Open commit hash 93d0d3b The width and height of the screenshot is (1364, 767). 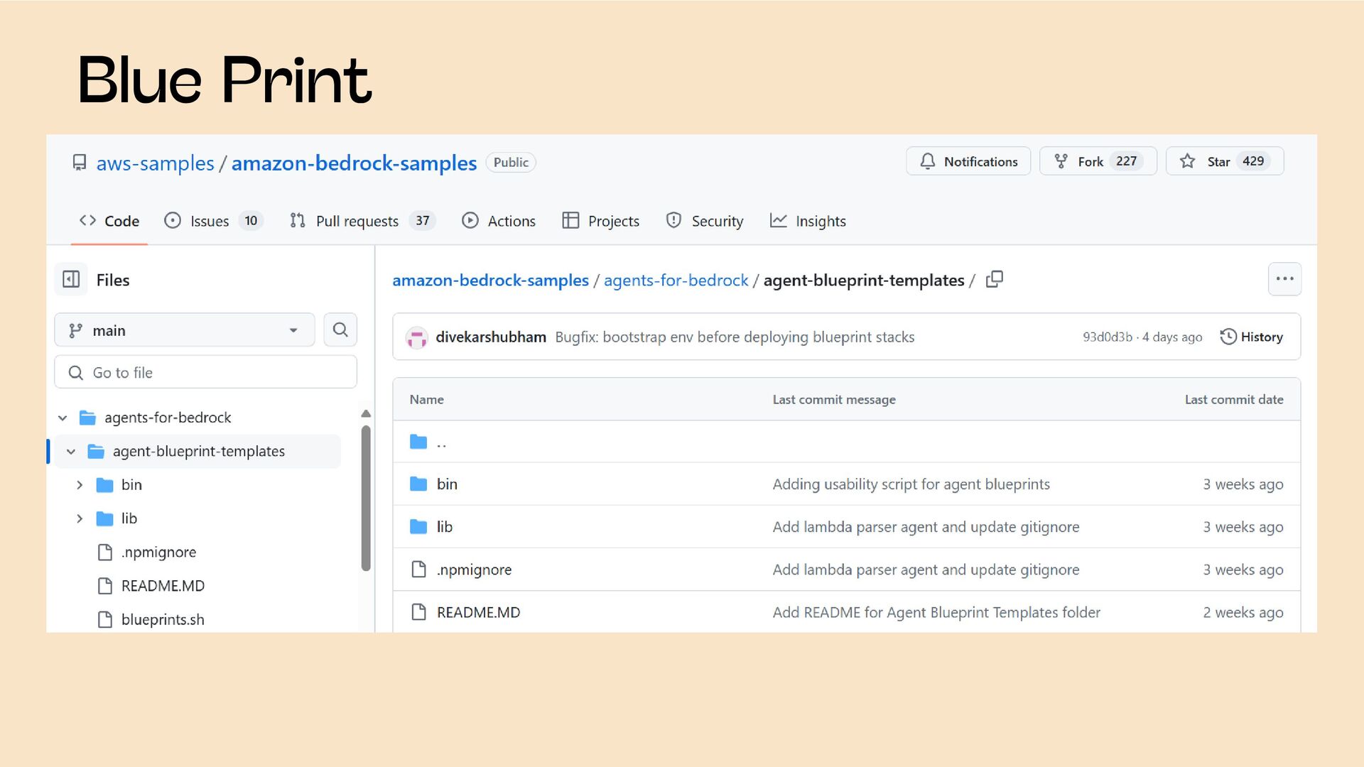[x=1108, y=337]
